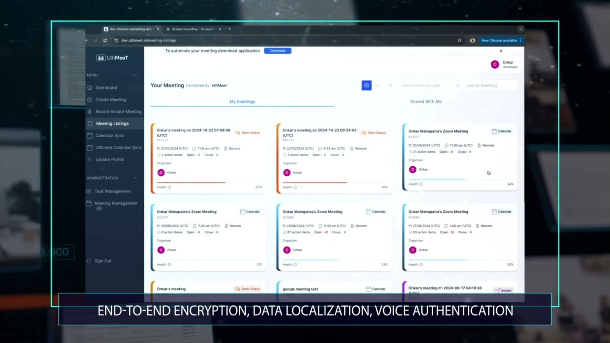Open a new browser tab

tap(229, 29)
